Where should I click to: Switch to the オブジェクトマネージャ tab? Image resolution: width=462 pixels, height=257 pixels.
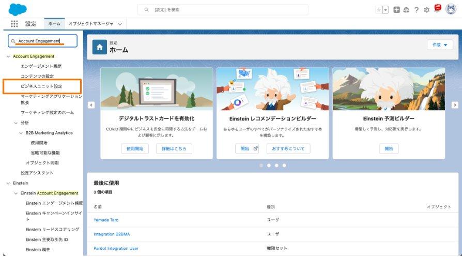91,24
